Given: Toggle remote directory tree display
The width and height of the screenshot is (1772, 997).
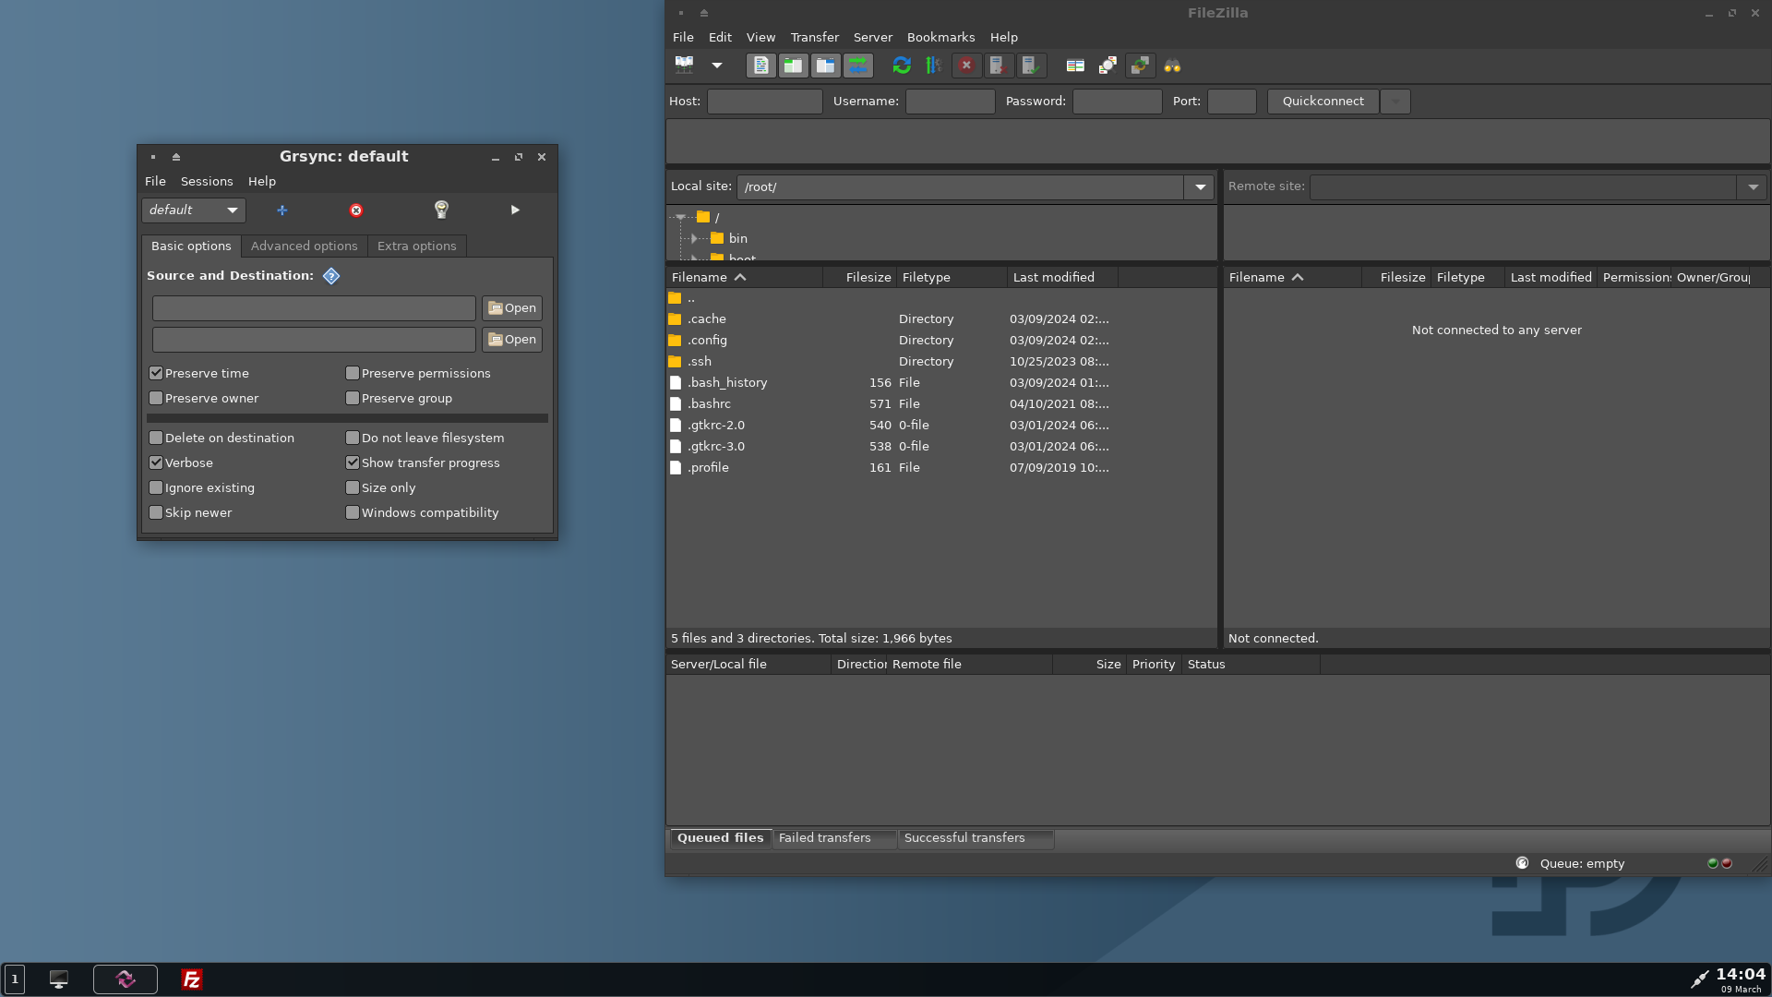Looking at the screenshot, I should coord(825,66).
